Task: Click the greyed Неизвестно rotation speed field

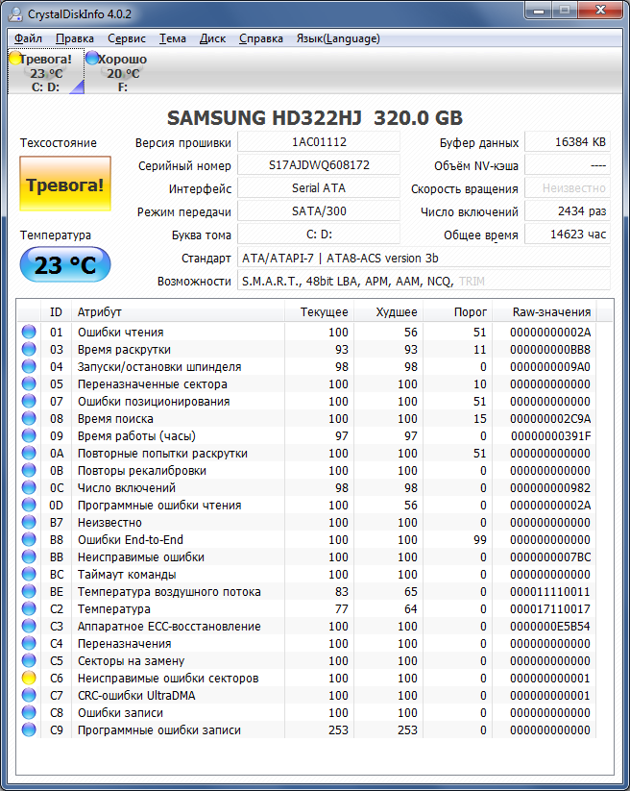Action: pos(568,188)
